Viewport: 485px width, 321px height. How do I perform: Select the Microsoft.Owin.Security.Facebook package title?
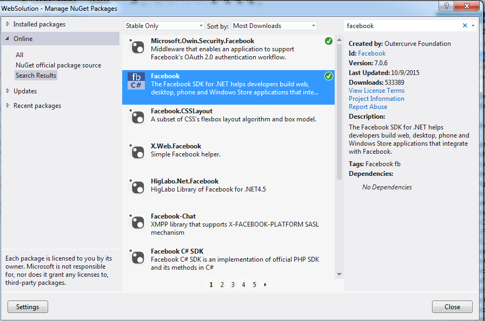pos(203,41)
